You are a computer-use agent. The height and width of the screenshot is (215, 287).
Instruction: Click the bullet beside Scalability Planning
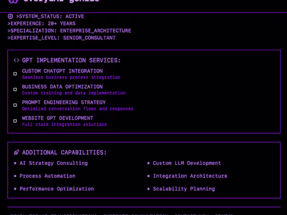[148, 189]
